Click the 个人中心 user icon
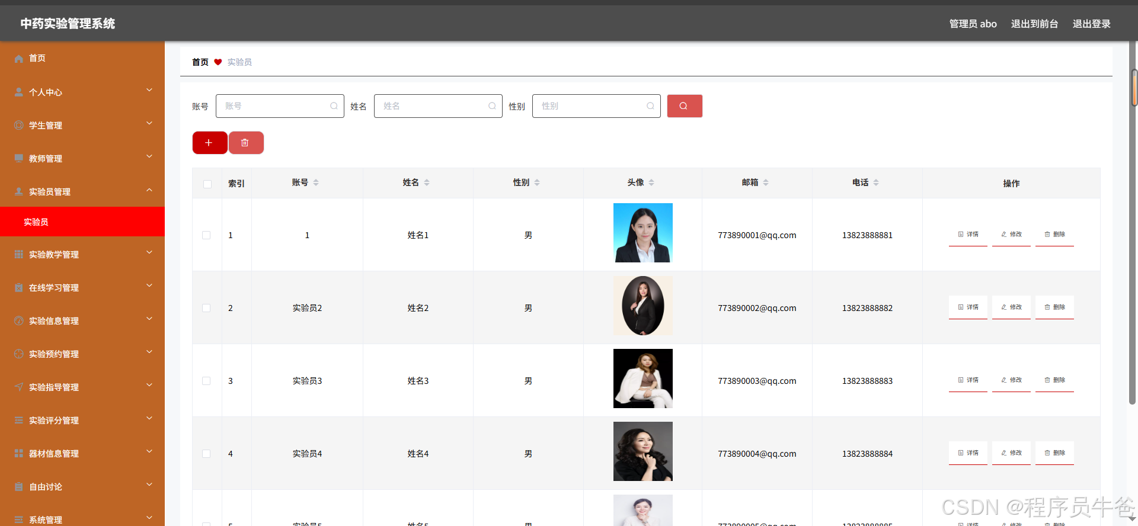 [x=19, y=92]
